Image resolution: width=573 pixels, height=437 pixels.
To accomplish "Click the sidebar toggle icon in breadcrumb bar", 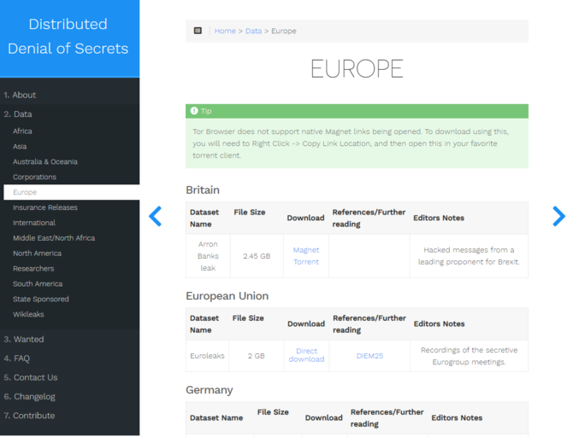I will point(198,31).
